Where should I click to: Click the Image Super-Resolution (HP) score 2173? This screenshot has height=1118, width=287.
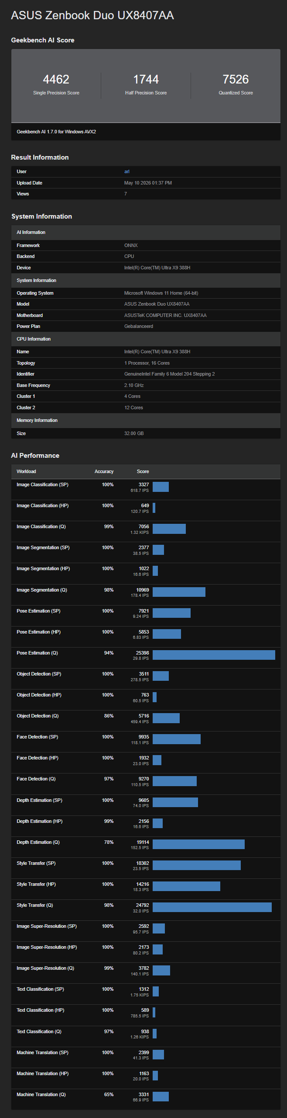(x=143, y=947)
